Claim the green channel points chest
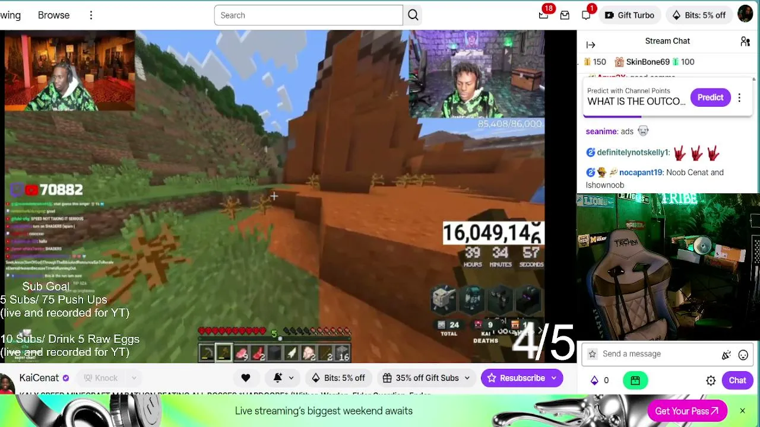 pyautogui.click(x=635, y=381)
